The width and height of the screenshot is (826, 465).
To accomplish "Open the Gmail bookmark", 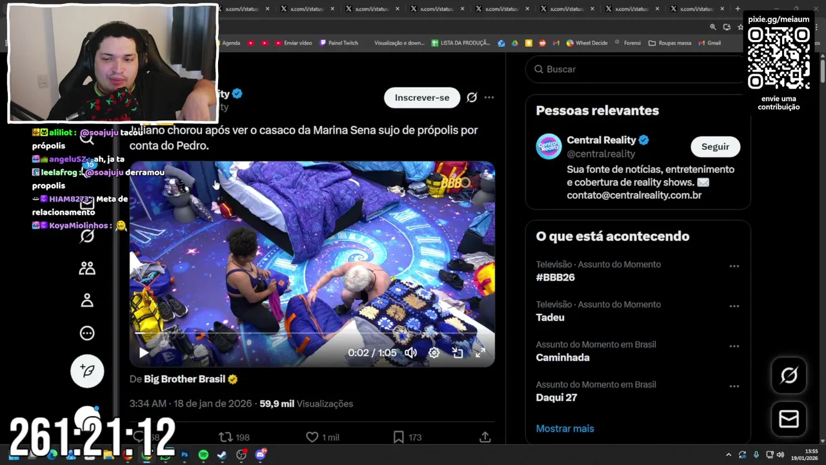I will 709,43.
